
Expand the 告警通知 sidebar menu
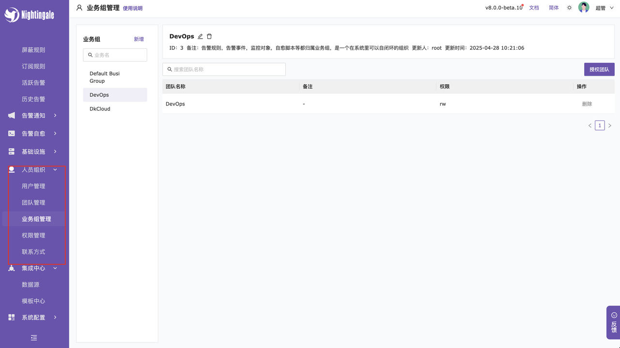coord(33,116)
